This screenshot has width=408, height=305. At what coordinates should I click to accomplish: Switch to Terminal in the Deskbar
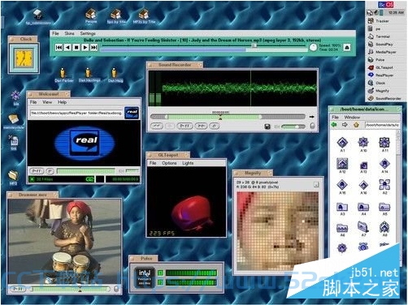[x=383, y=37]
